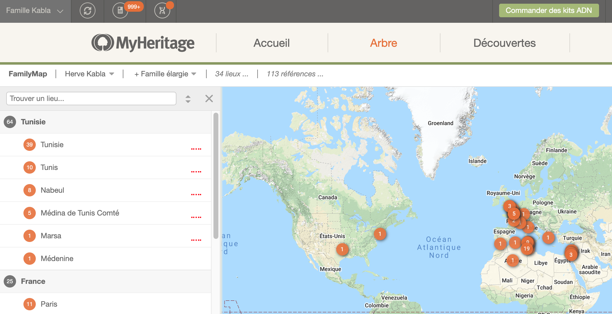Collapse the France country group
The height and width of the screenshot is (314, 612).
(105, 281)
